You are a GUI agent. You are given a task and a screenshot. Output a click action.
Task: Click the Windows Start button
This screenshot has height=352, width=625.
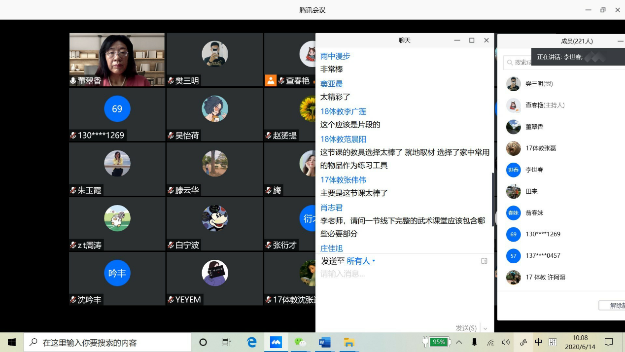(x=12, y=342)
